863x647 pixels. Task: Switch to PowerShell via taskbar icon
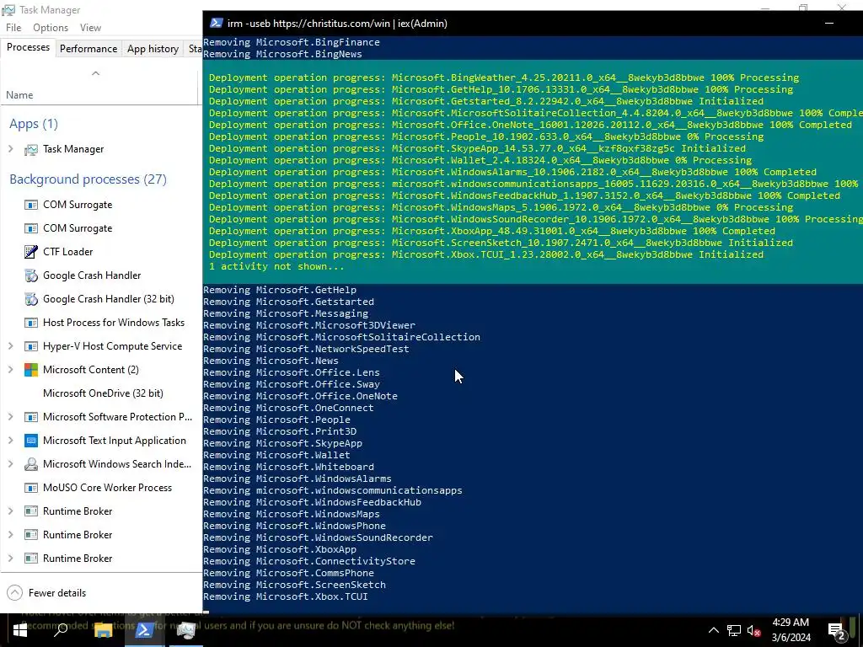point(144,630)
